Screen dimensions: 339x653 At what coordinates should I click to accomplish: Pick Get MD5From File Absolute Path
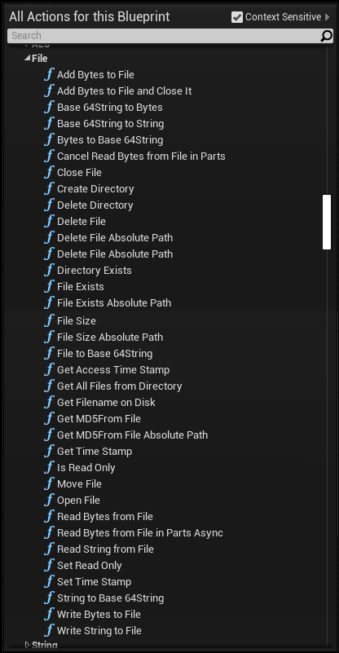(x=133, y=435)
